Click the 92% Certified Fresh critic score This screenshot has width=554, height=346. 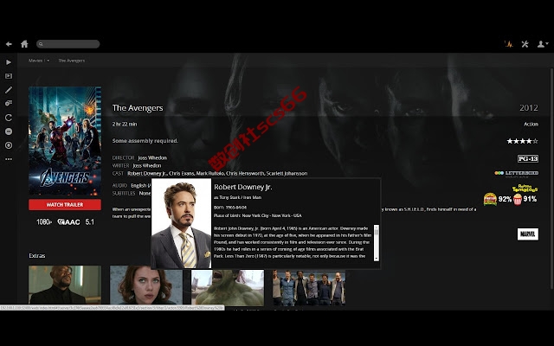(x=498, y=199)
